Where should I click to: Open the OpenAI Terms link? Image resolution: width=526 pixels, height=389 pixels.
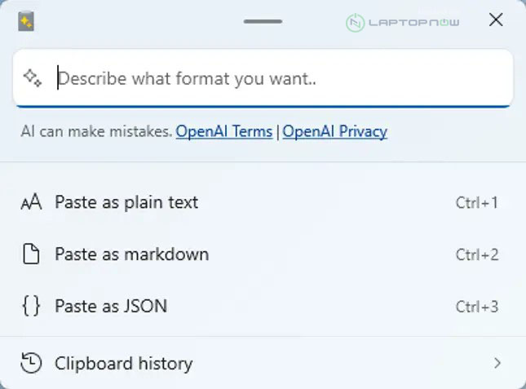pyautogui.click(x=224, y=131)
